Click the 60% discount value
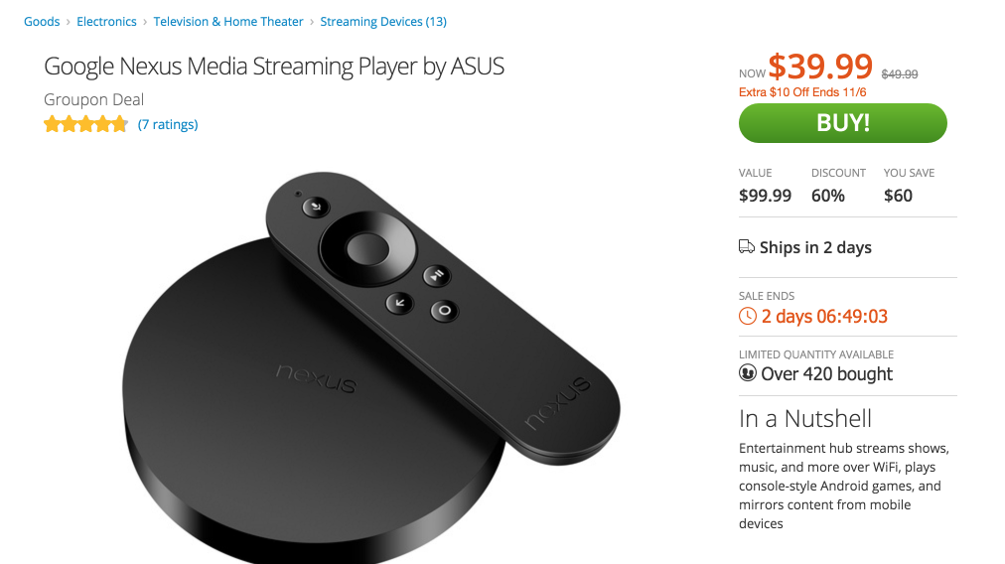 tap(828, 196)
